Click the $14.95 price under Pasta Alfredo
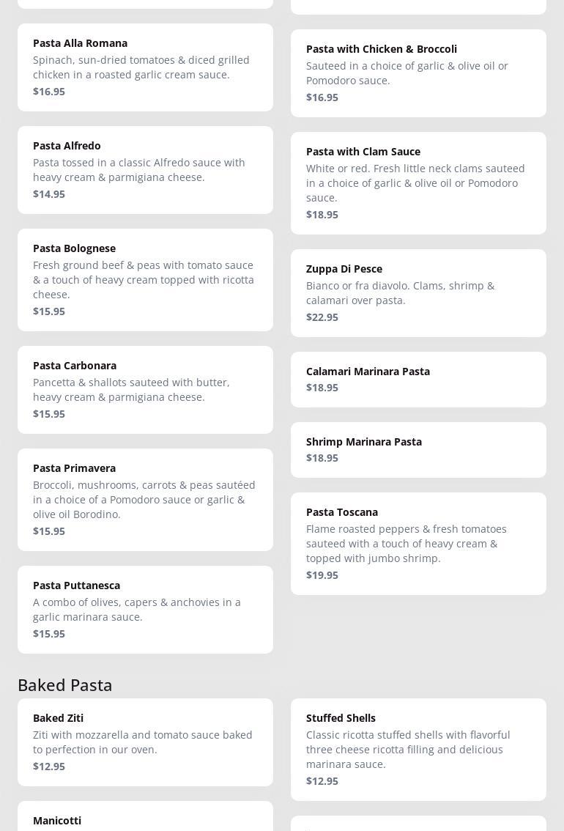564x831 pixels. [49, 194]
